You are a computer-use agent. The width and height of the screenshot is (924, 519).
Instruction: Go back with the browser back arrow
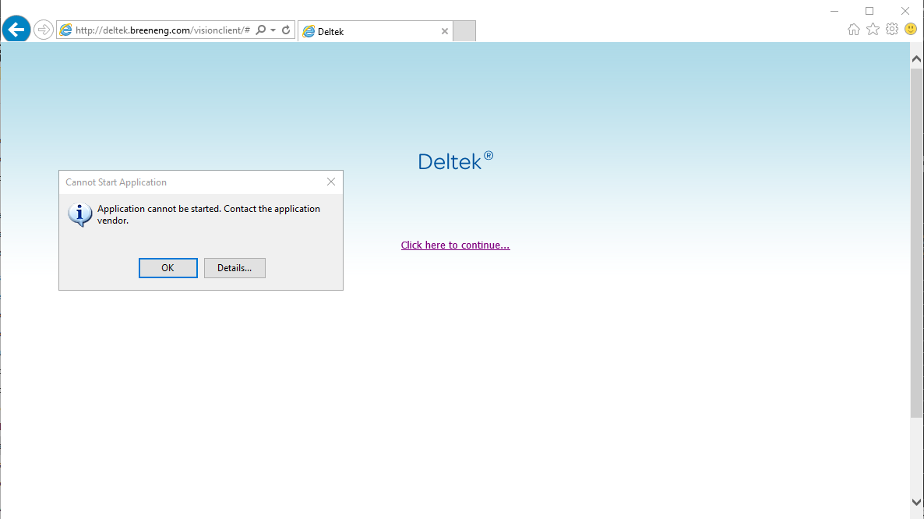coord(16,29)
